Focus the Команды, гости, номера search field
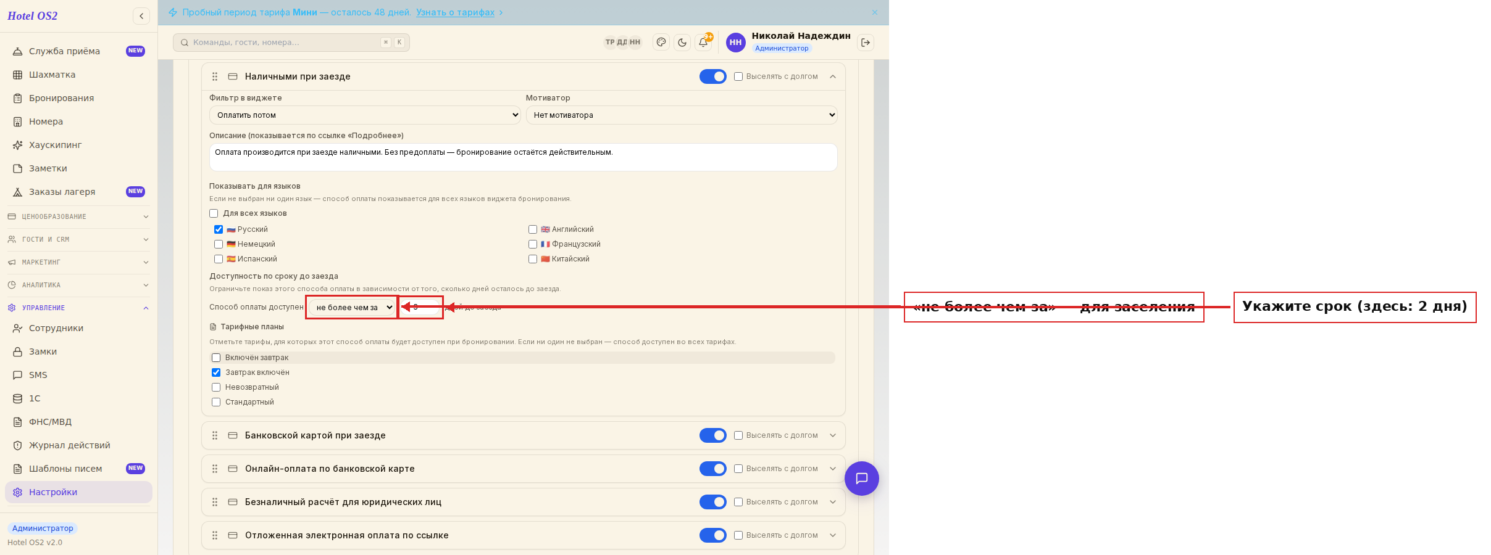The height and width of the screenshot is (555, 1491). pos(291,43)
